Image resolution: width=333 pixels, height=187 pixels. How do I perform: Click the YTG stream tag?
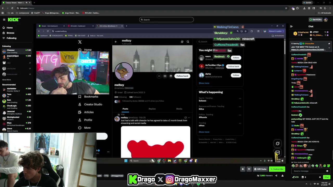[x=106, y=176]
